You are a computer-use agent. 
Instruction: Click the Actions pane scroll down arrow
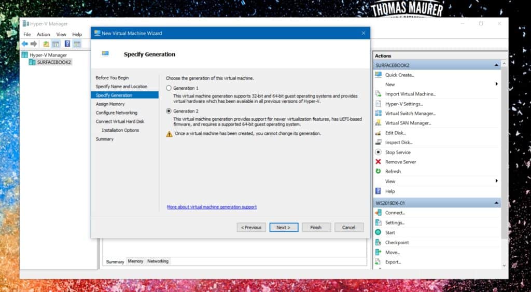[x=504, y=266]
